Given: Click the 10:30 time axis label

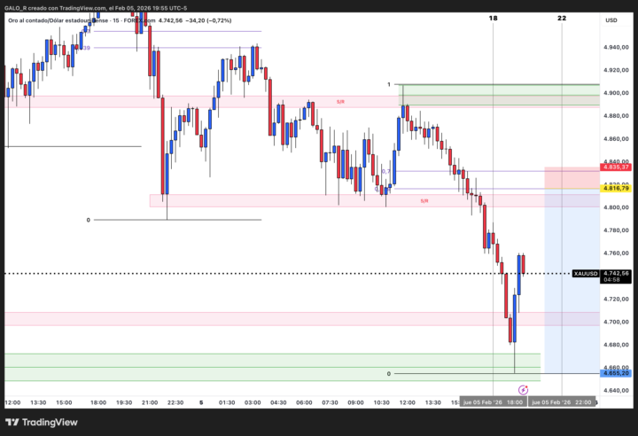Looking at the screenshot, I should 381,402.
